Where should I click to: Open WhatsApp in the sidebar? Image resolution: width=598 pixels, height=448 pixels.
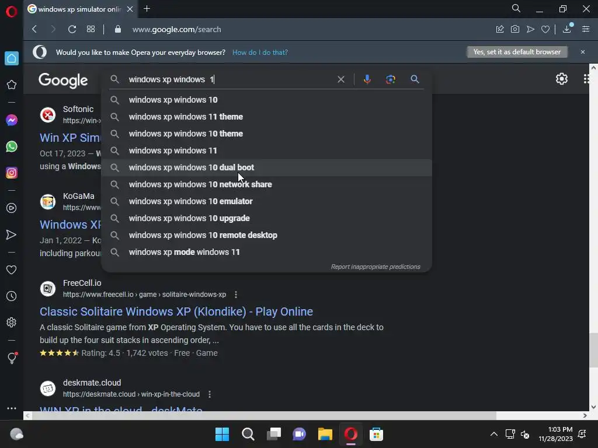coord(12,146)
